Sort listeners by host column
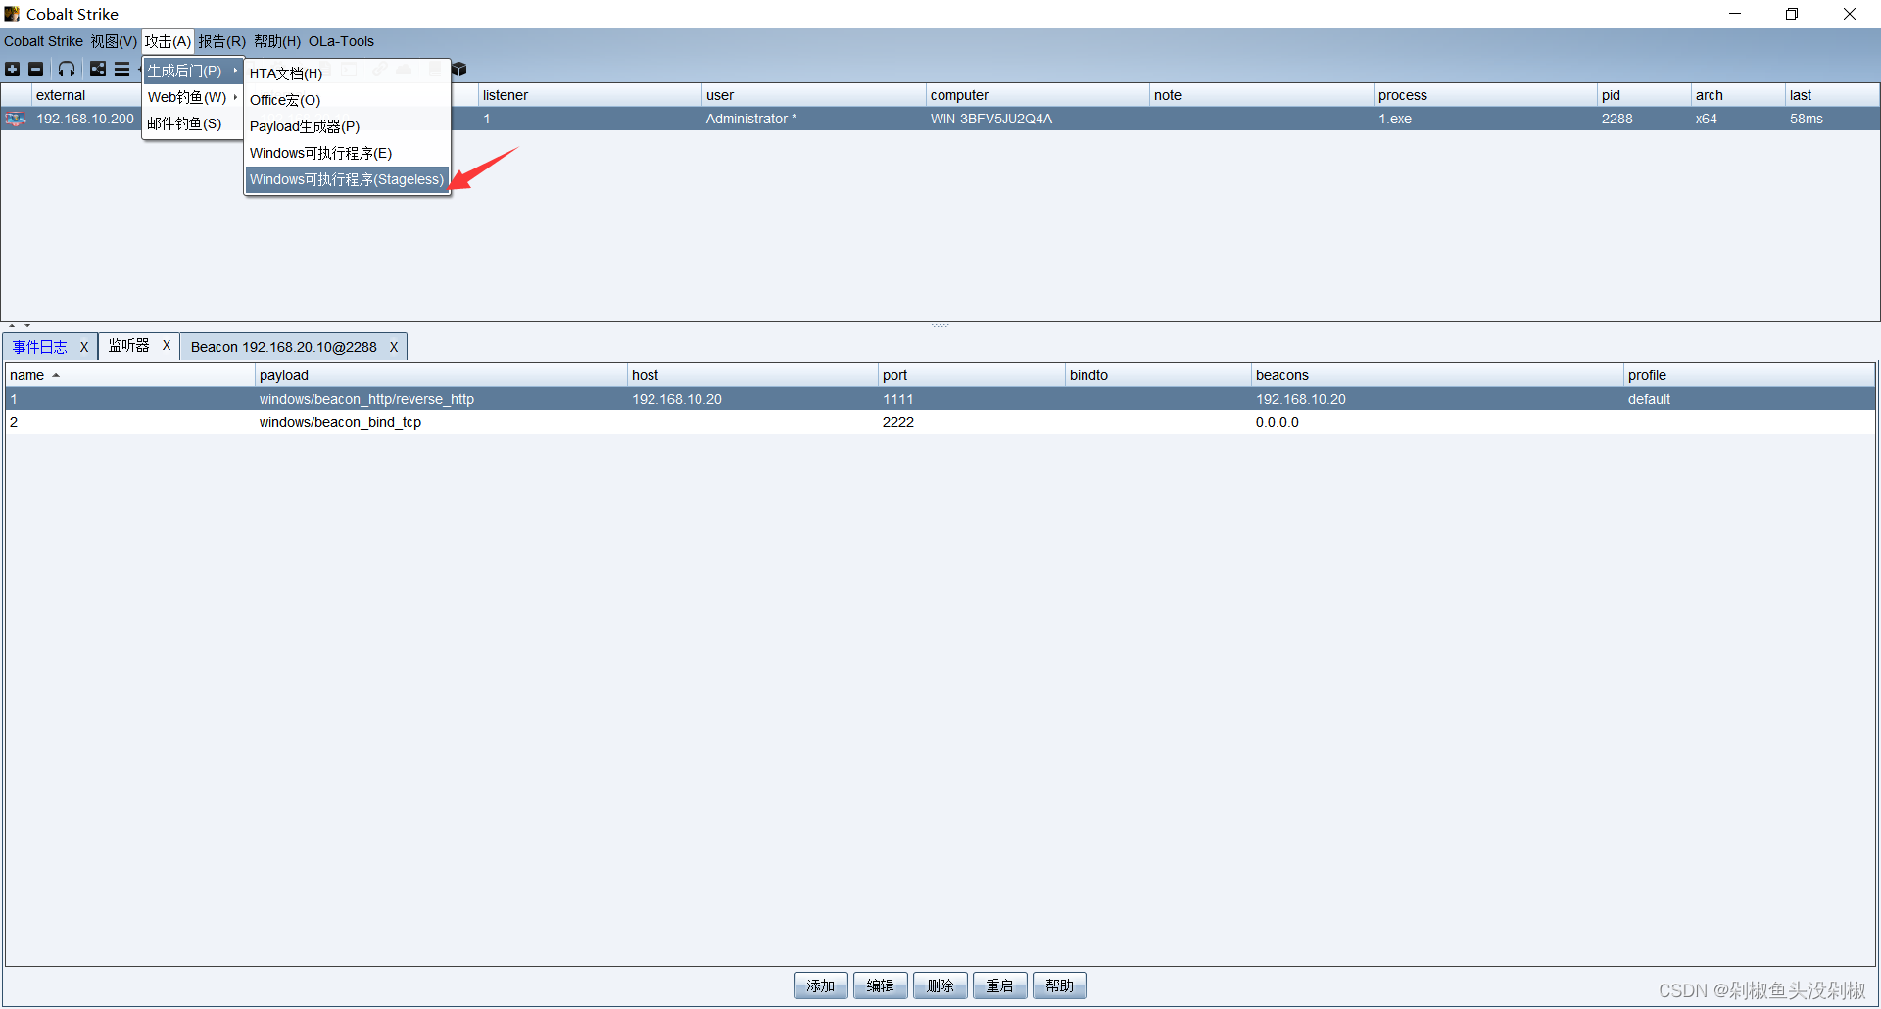Viewport: 1881px width, 1009px height. [x=752, y=375]
